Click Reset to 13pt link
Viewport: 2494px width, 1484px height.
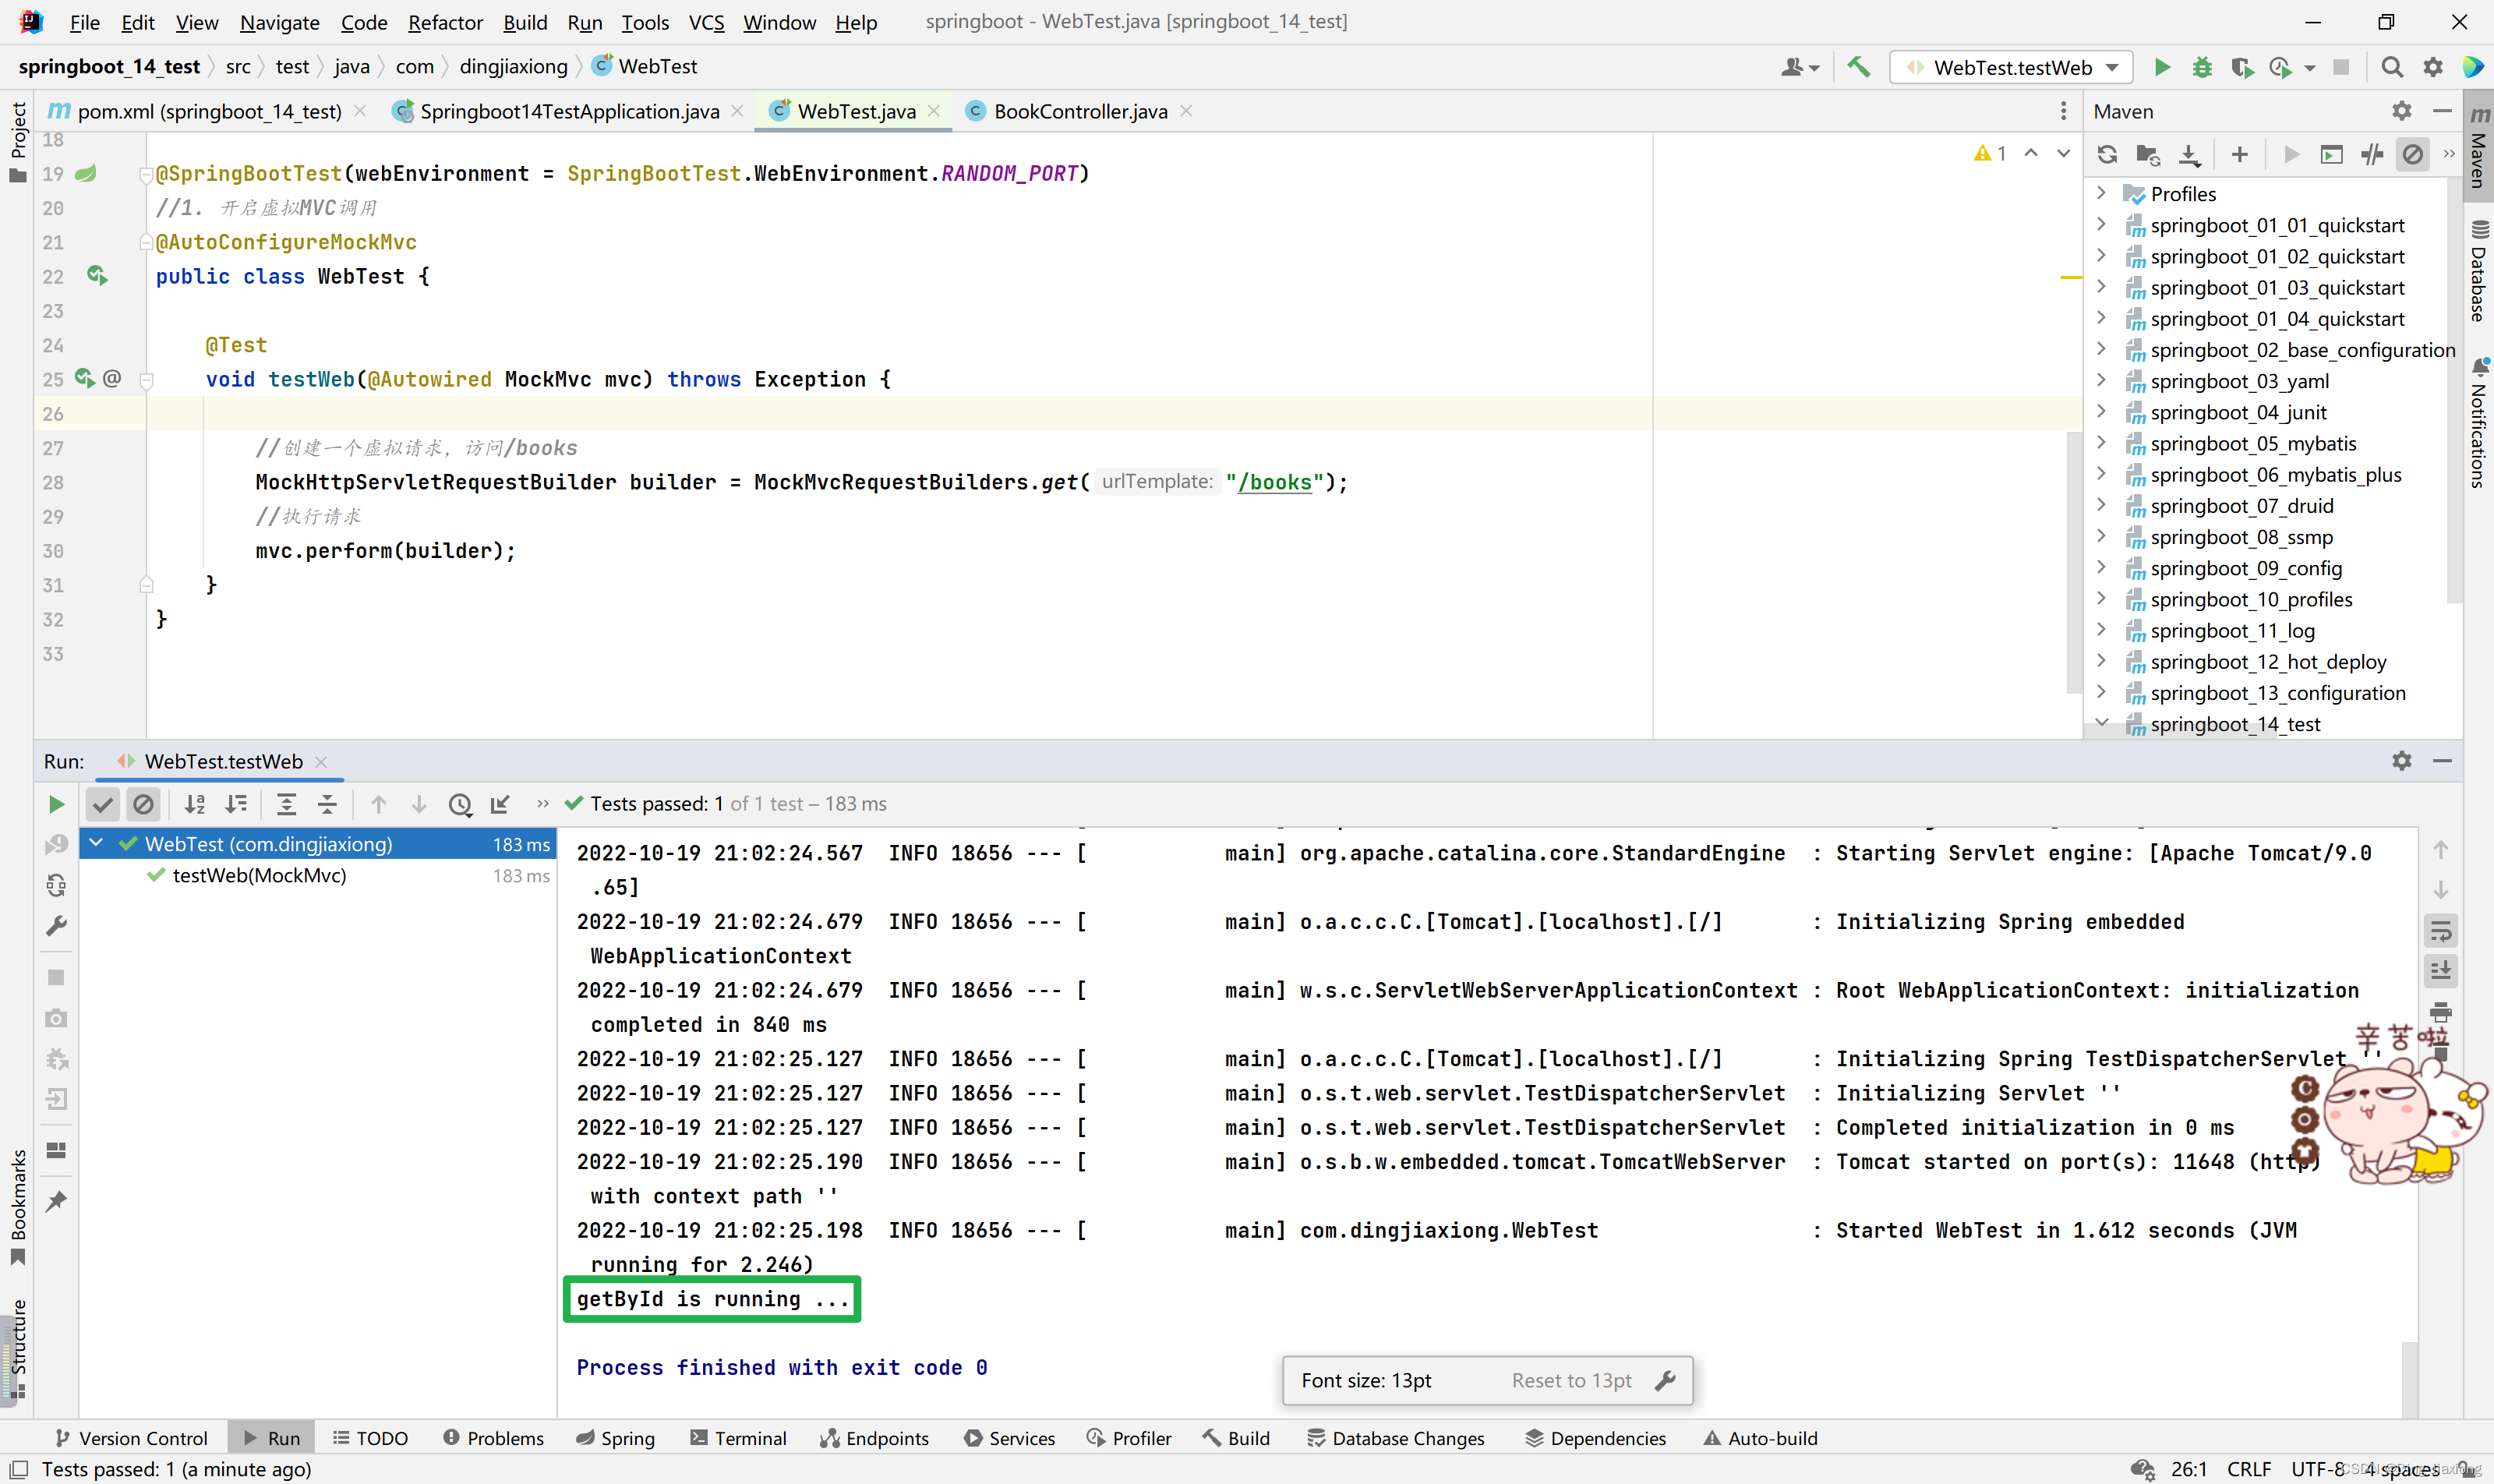click(1571, 1380)
